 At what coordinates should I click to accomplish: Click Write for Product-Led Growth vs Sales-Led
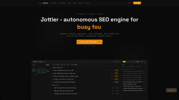[116, 79]
